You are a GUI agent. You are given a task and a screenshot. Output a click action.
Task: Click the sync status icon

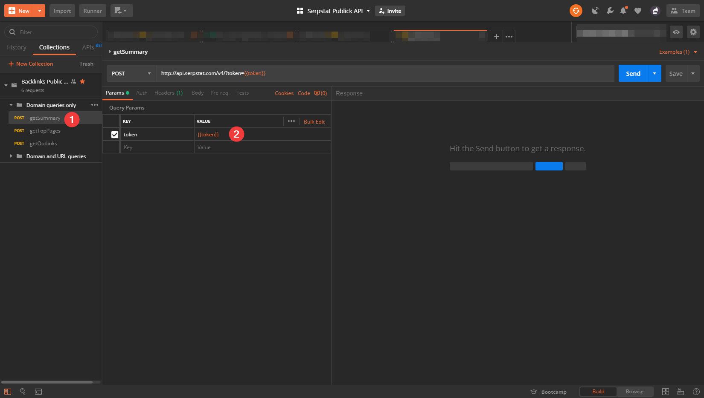(576, 11)
